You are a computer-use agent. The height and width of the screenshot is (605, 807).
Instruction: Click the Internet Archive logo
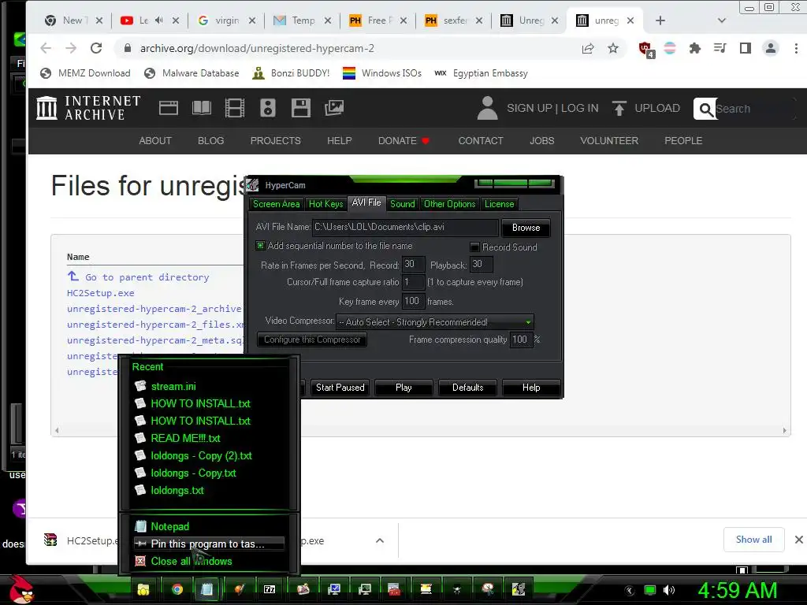click(88, 108)
